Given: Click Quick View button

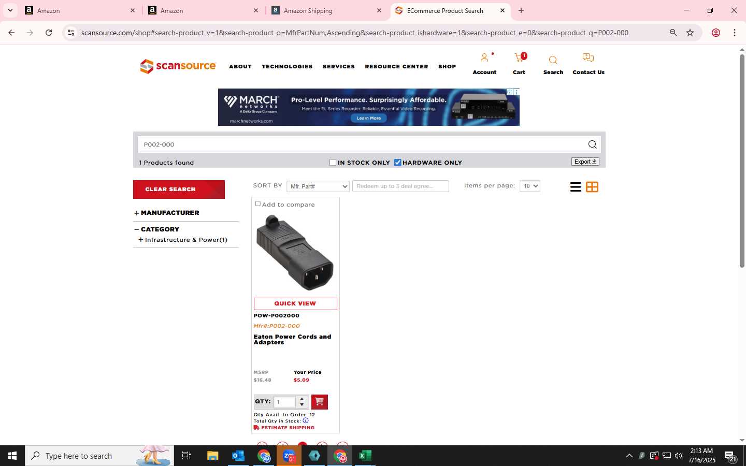Looking at the screenshot, I should click(295, 304).
